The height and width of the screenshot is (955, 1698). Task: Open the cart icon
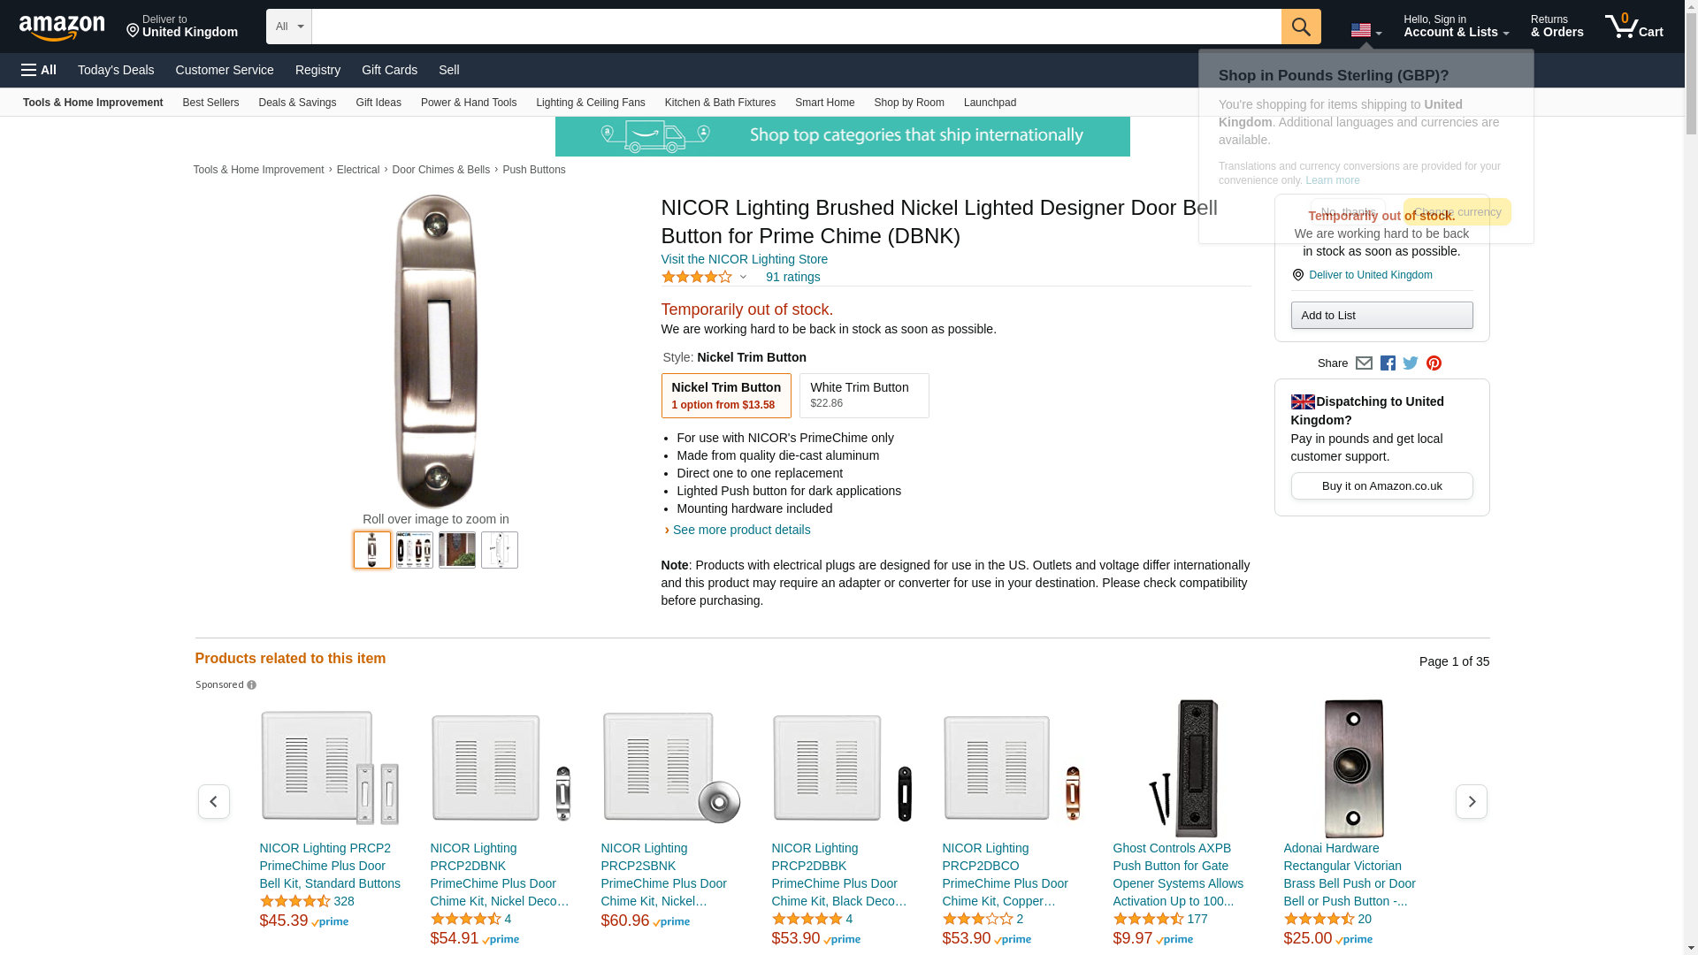[x=1633, y=27]
